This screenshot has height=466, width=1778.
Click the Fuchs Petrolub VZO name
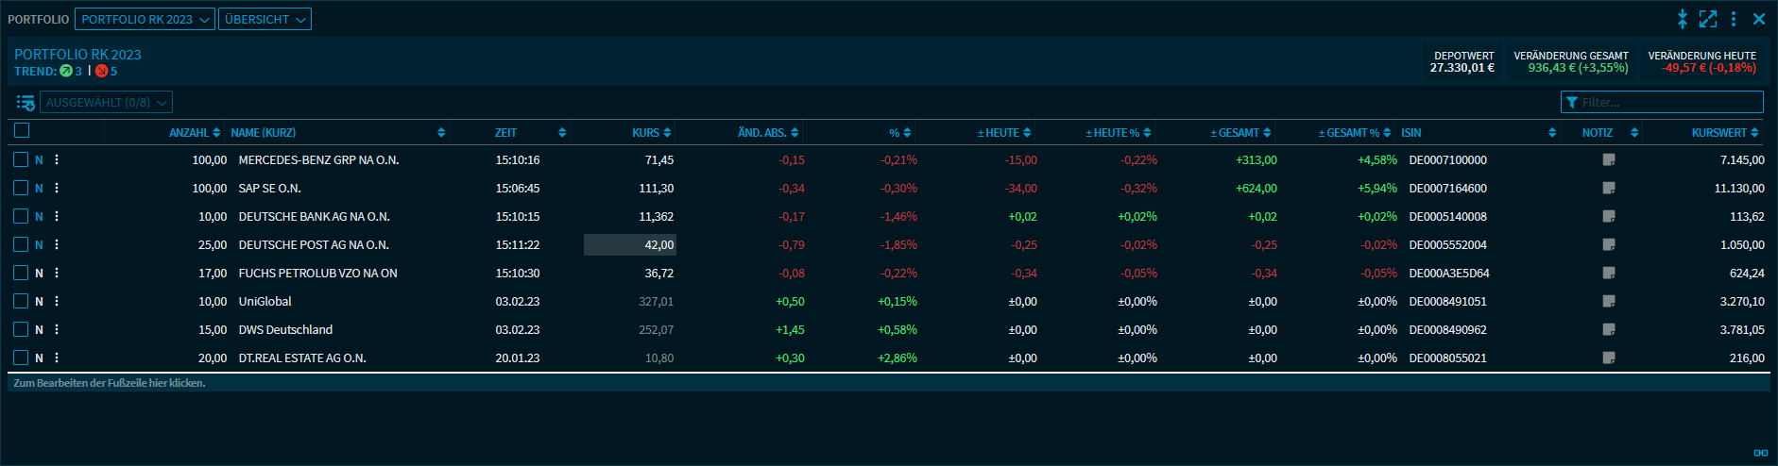tap(317, 274)
